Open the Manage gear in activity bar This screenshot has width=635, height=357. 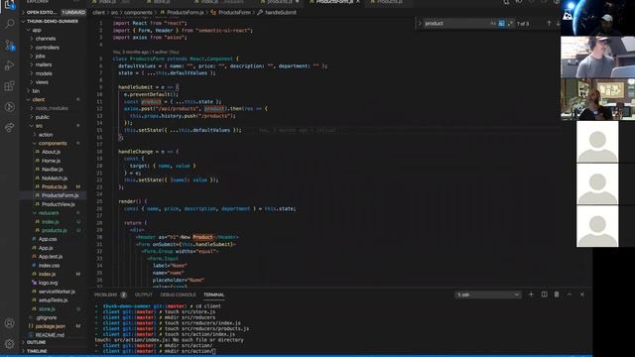tap(9, 344)
